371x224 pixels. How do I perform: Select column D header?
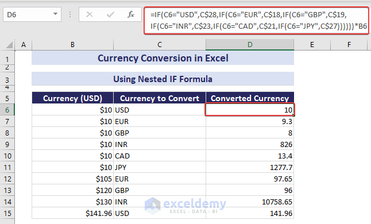[x=250, y=44]
